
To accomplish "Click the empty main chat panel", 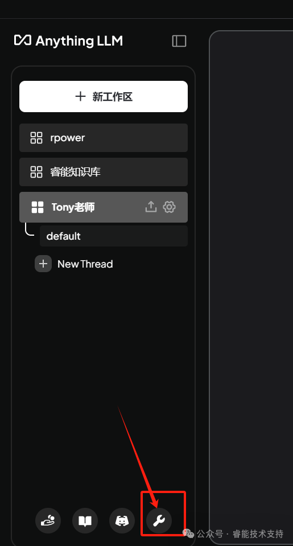I will pyautogui.click(x=251, y=288).
